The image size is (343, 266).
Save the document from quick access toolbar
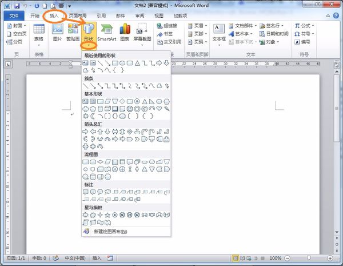pyautogui.click(x=17, y=6)
